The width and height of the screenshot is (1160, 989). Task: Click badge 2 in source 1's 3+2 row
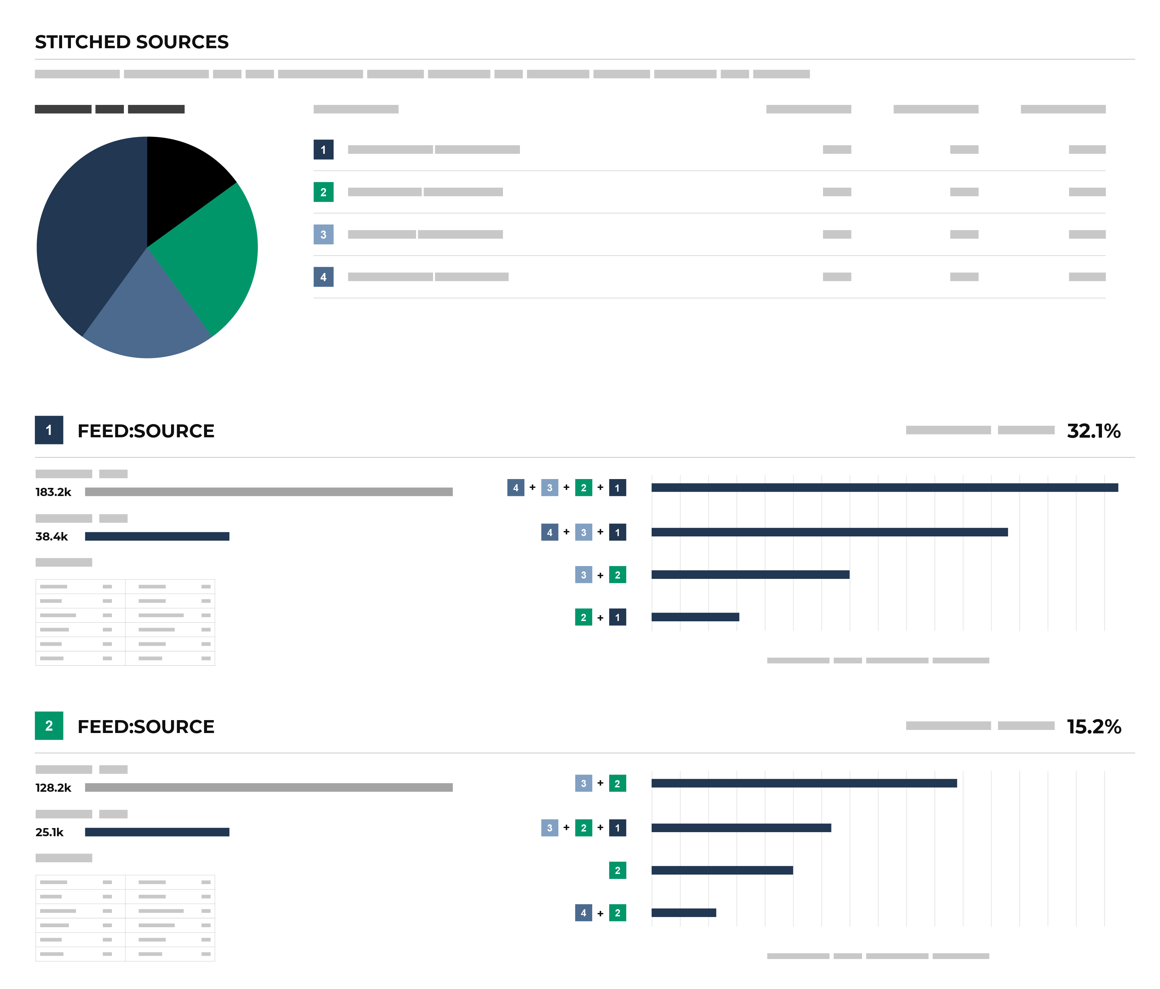(618, 574)
